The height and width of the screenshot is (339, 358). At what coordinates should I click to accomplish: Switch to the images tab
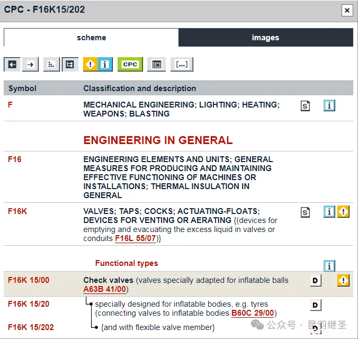[265, 38]
